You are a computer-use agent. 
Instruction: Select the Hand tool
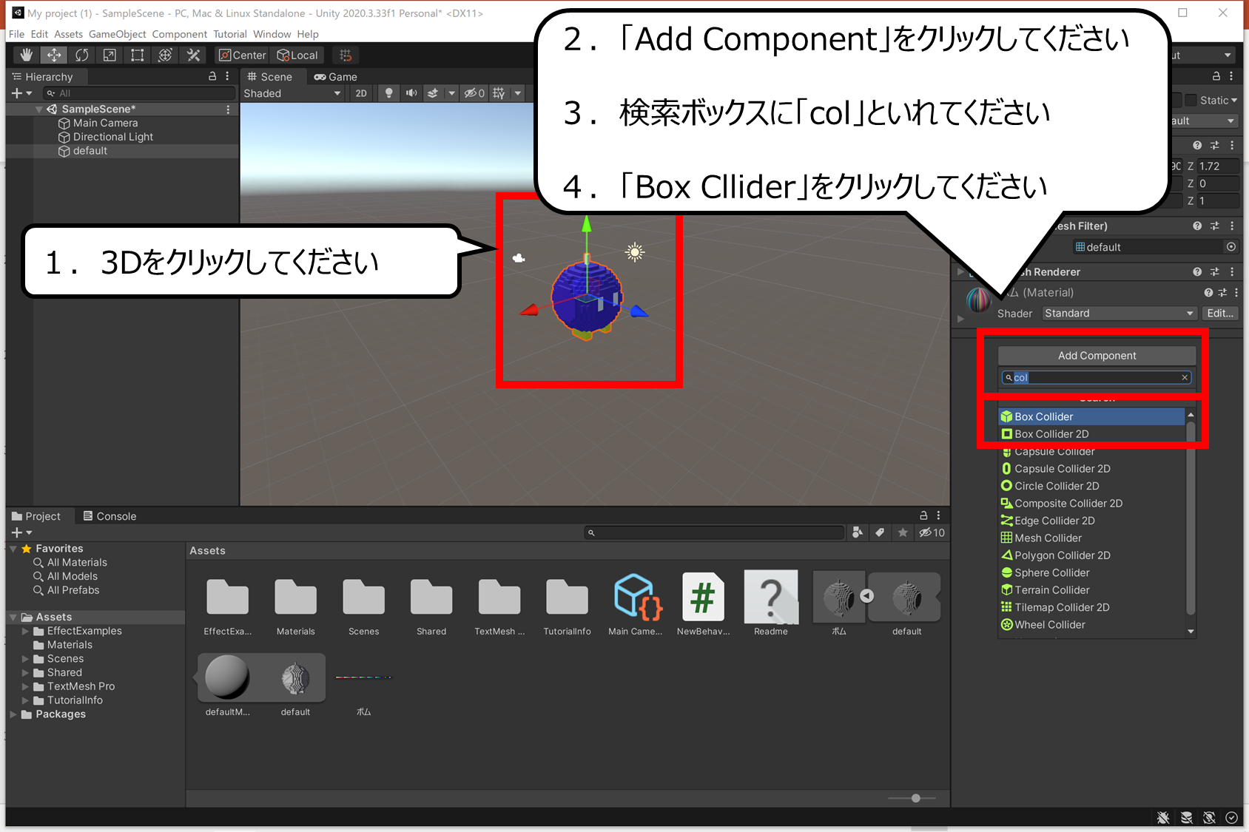click(27, 55)
